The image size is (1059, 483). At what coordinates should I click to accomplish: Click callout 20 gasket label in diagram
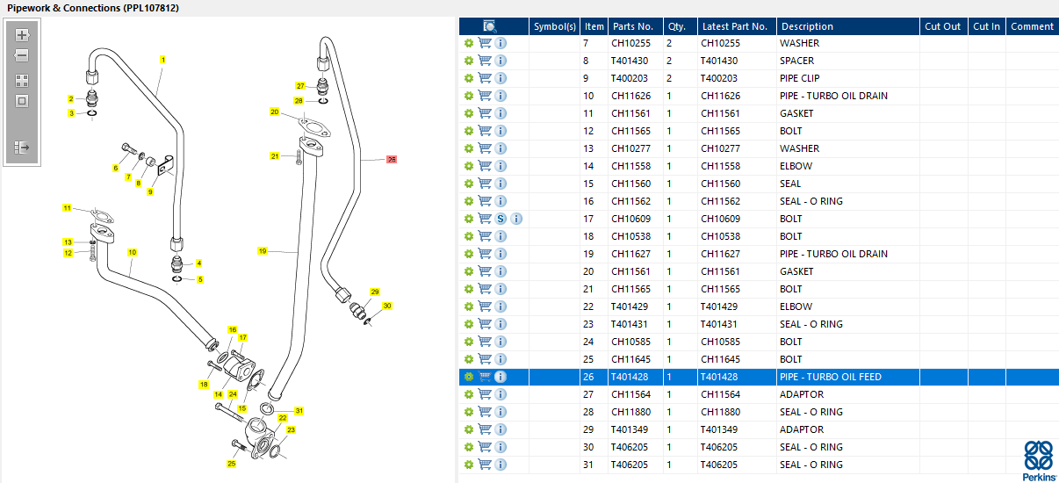tap(274, 112)
